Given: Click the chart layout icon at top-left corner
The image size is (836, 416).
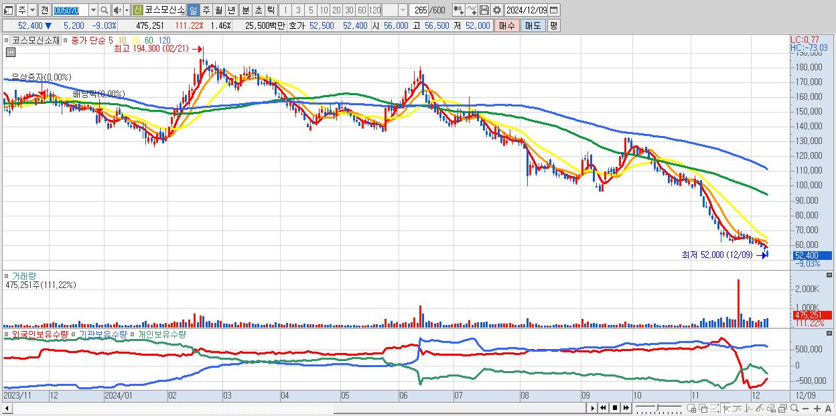Looking at the screenshot, I should 8,10.
